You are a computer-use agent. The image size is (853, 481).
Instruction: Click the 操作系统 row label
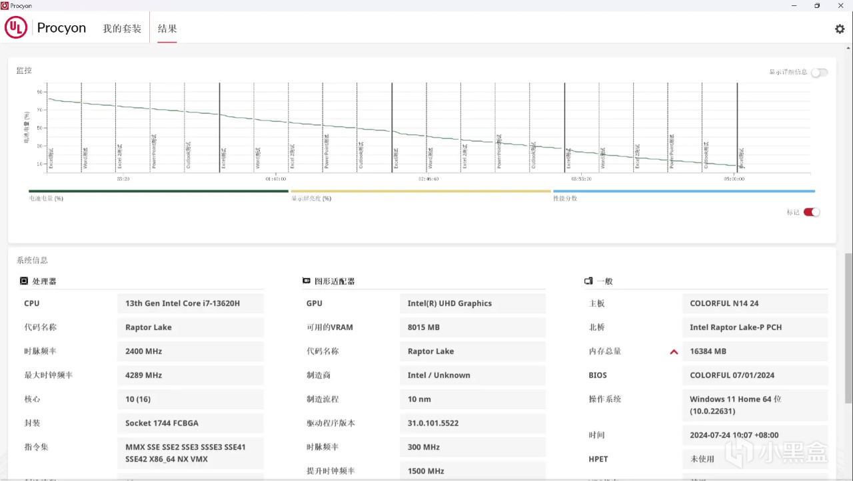click(605, 399)
